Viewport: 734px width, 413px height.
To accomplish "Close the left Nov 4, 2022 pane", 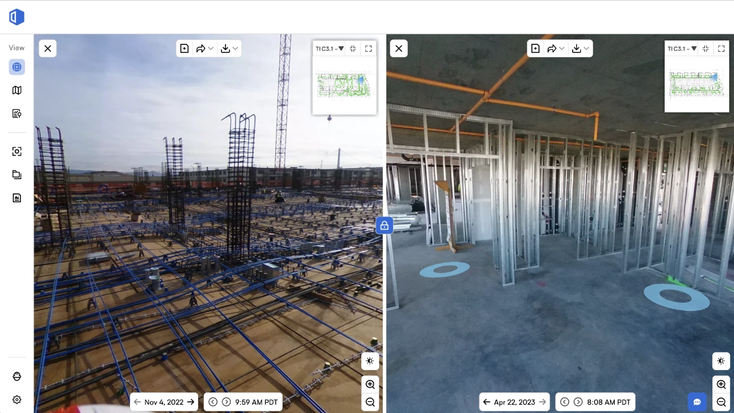I will click(x=48, y=49).
